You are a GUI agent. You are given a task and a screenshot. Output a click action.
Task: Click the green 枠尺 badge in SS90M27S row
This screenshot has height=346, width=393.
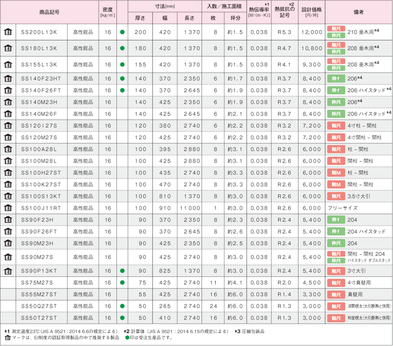click(x=336, y=260)
